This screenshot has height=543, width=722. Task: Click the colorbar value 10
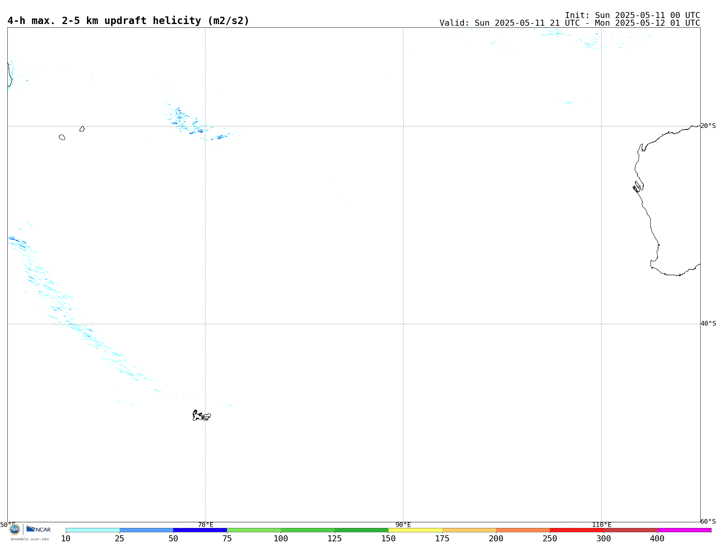tap(66, 539)
